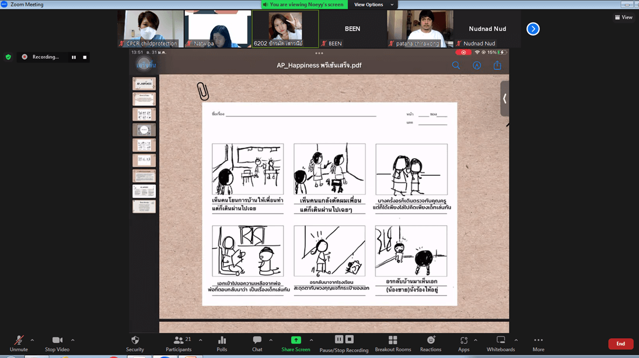Stop Video camera in toolbar
The image size is (639, 358).
coord(57,343)
